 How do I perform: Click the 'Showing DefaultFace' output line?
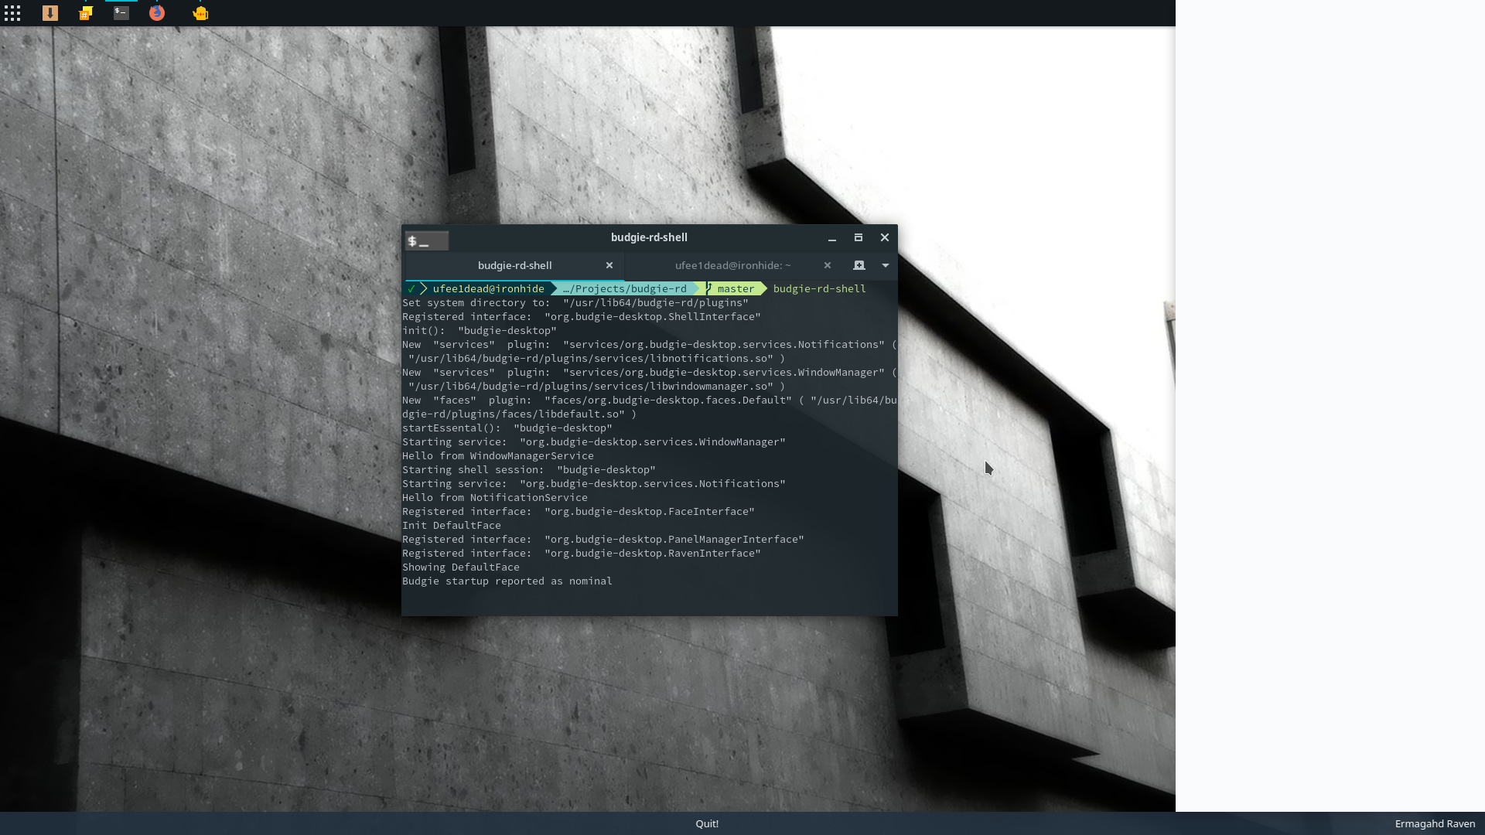(x=461, y=567)
